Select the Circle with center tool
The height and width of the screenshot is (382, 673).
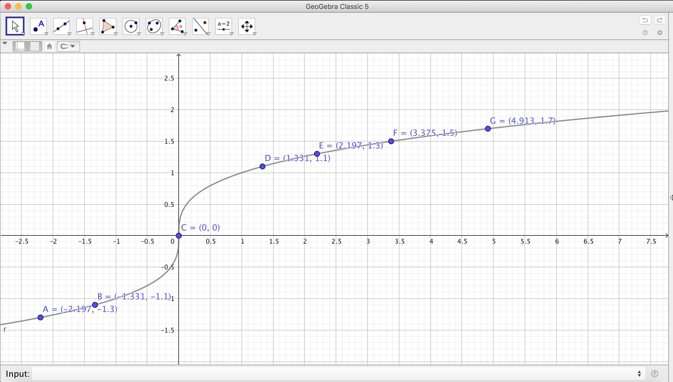click(x=131, y=26)
